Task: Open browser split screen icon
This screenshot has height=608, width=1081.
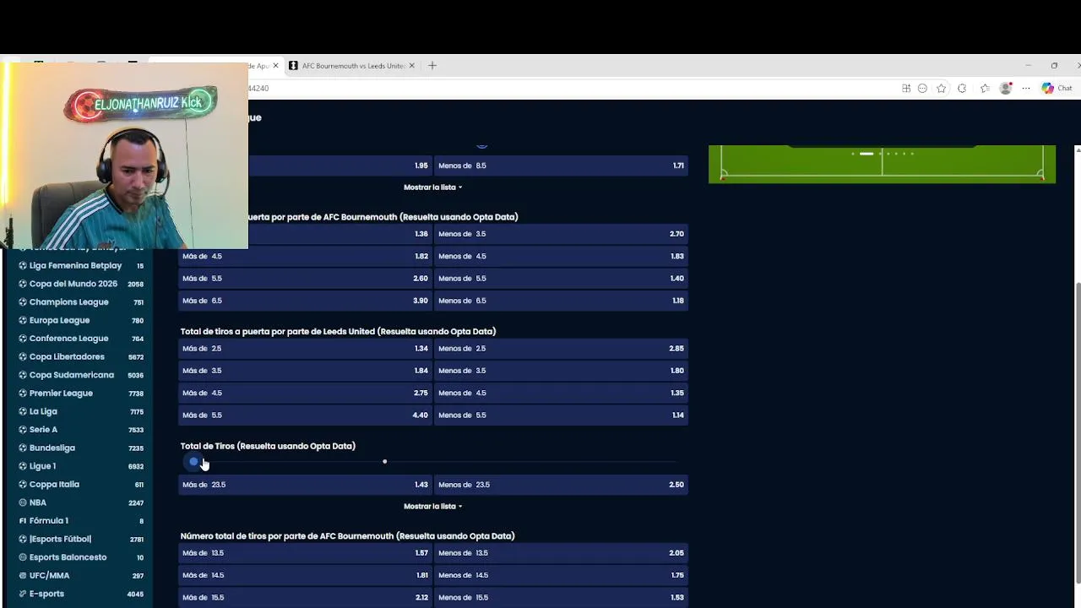Action: [906, 88]
